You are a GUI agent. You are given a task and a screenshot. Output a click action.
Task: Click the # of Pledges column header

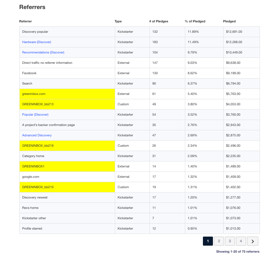tap(159, 21)
